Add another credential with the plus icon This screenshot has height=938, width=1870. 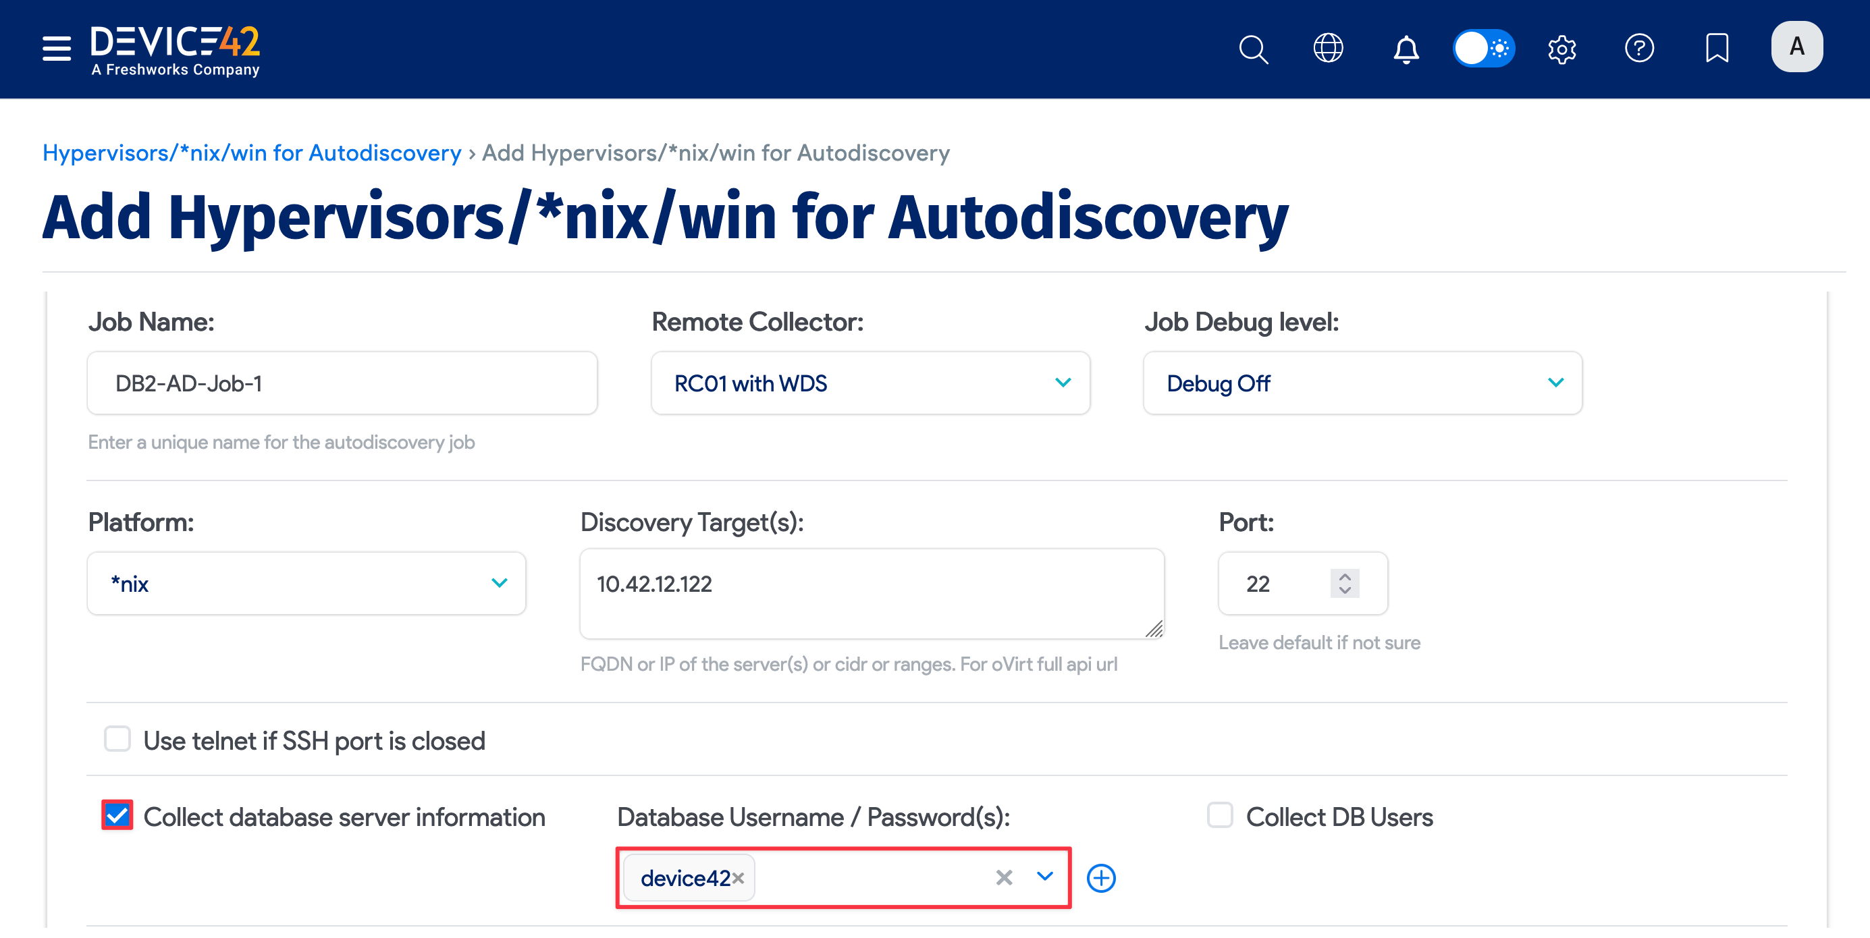[1101, 878]
